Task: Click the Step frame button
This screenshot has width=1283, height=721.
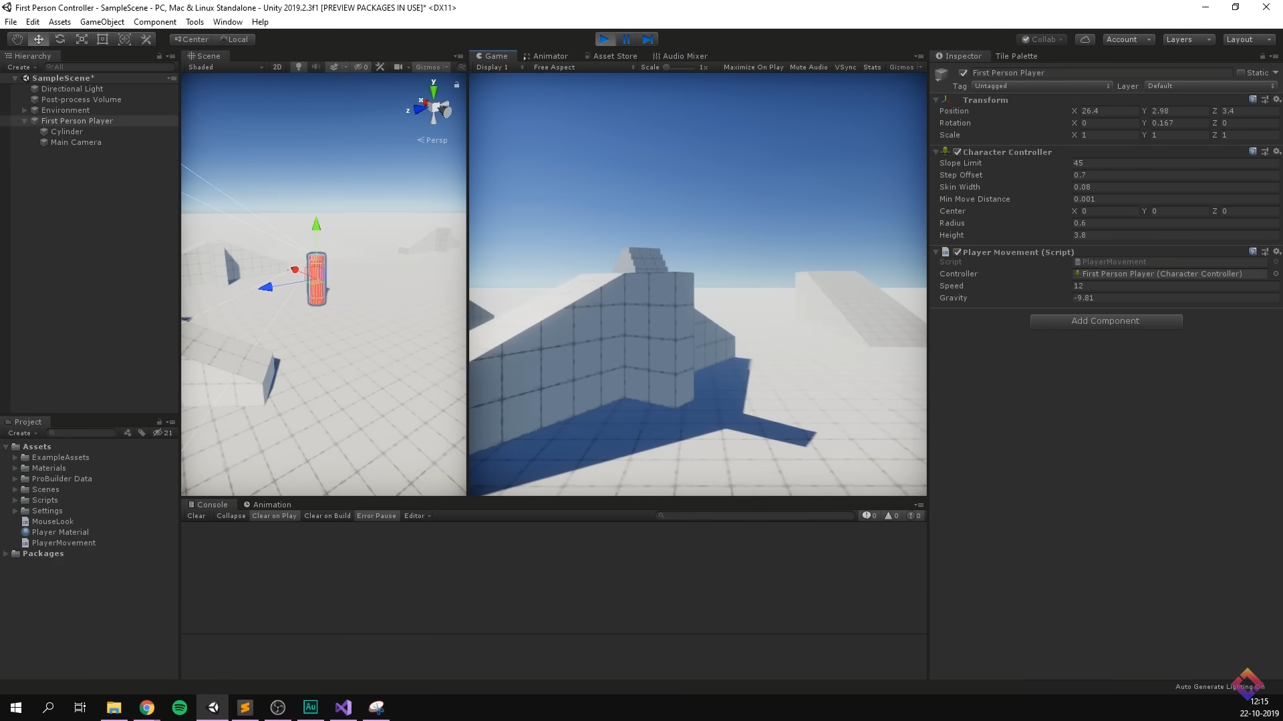Action: tap(648, 39)
